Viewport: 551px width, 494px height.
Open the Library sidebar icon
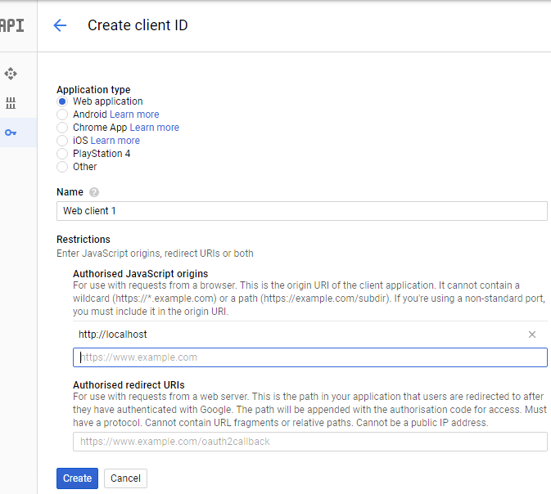click(11, 103)
